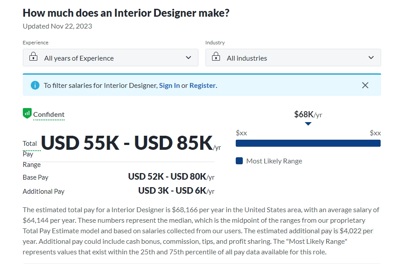Open the Register link
396x264 pixels.
pos(202,86)
